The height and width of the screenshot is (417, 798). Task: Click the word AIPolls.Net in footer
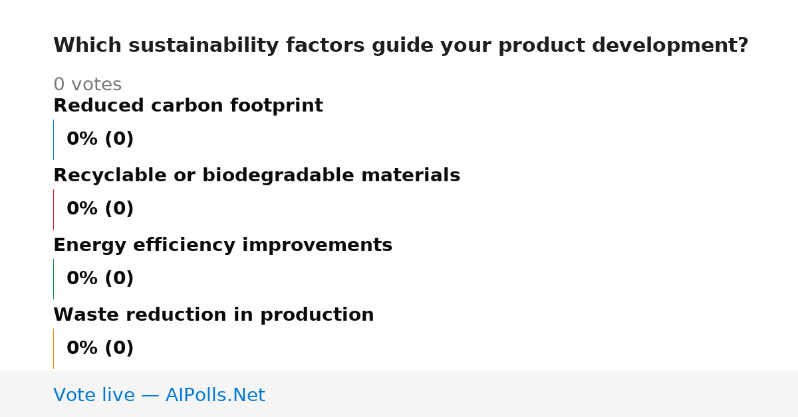[x=215, y=396]
